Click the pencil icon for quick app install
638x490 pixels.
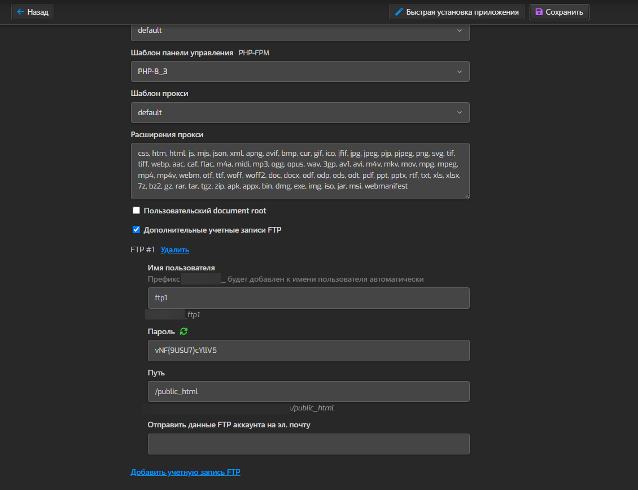tap(399, 12)
